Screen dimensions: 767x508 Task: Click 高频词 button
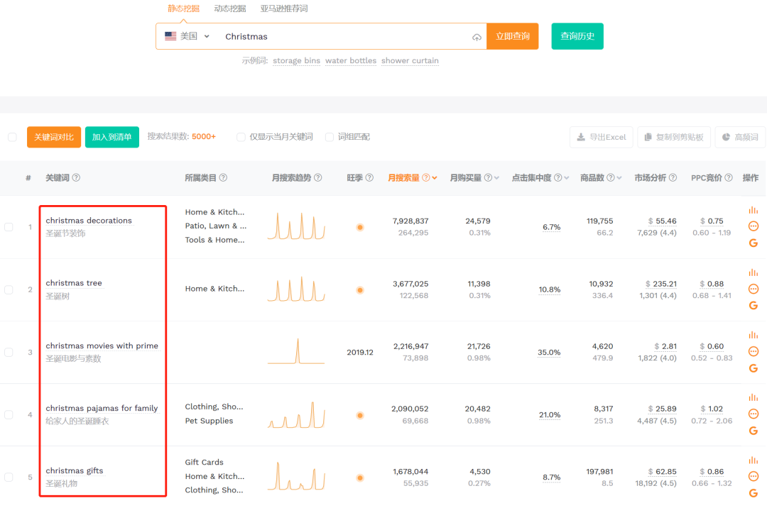pyautogui.click(x=741, y=137)
